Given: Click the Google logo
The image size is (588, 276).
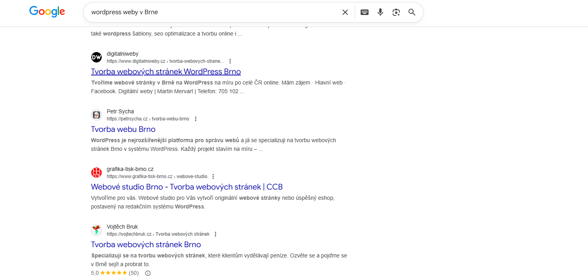Looking at the screenshot, I should [47, 12].
